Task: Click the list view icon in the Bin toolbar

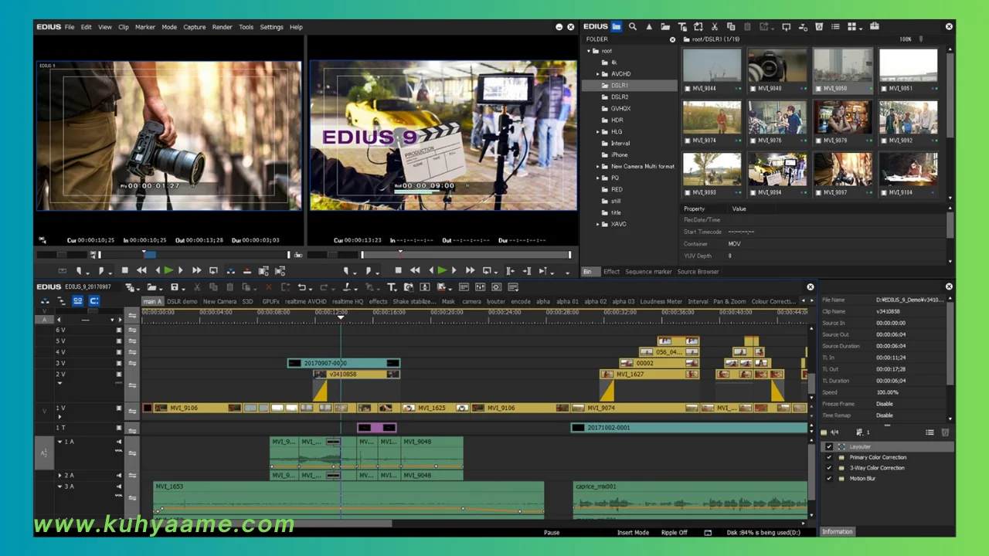Action: [x=835, y=26]
